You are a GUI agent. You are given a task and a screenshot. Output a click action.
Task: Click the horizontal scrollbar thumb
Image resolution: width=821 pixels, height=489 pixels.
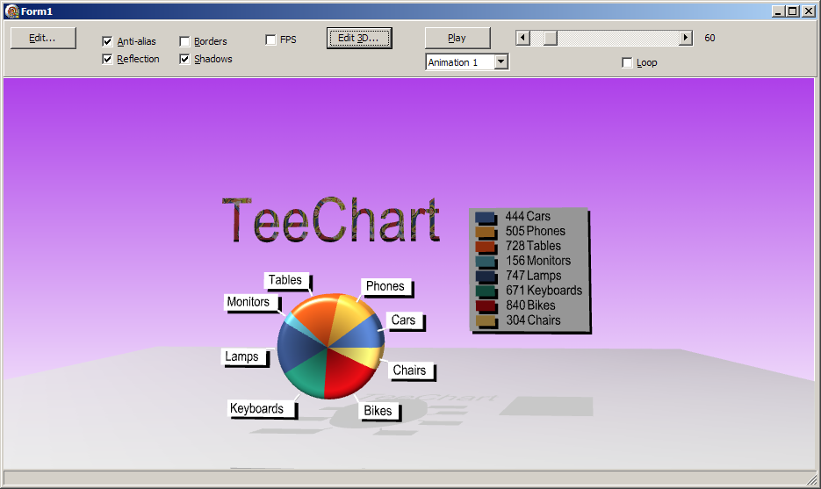tap(551, 38)
